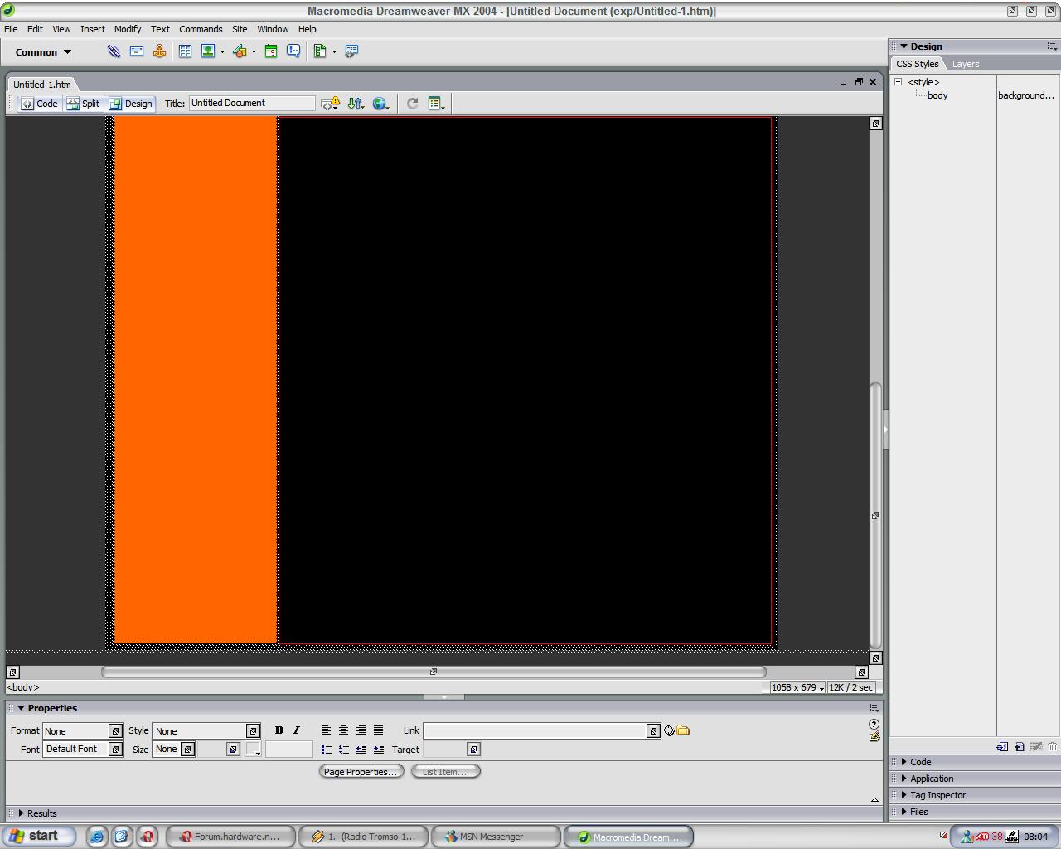Image resolution: width=1061 pixels, height=849 pixels.
Task: Click the Refresh Design View icon
Action: [412, 104]
